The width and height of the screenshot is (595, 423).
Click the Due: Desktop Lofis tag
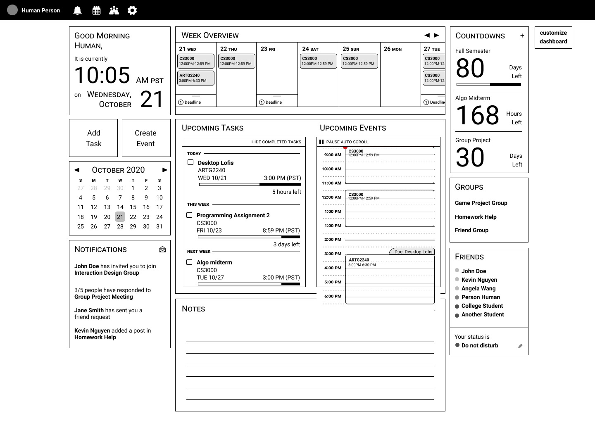[412, 251]
